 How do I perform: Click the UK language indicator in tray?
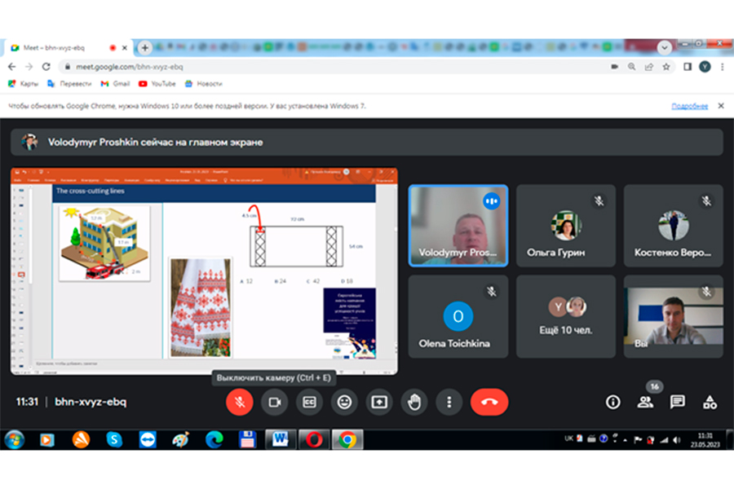[x=568, y=438]
